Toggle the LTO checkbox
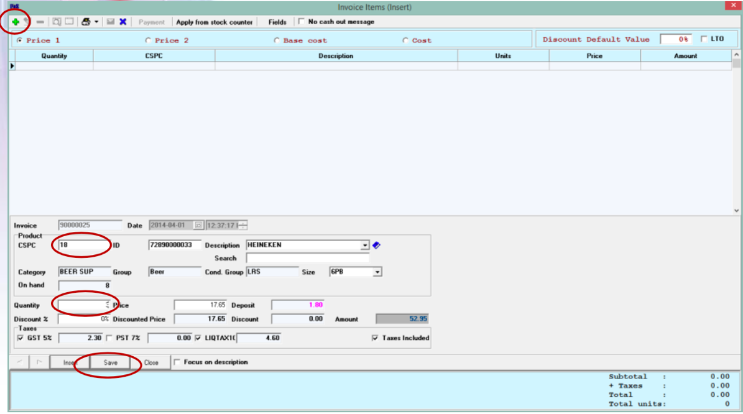Screen dimensions: 743x414 [704, 39]
